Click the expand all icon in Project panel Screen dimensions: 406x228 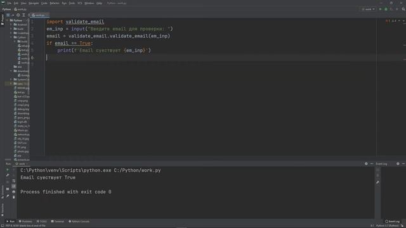(23, 15)
